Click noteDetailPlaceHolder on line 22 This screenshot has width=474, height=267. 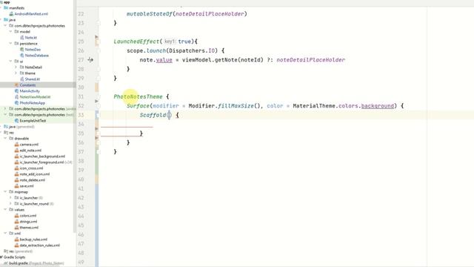pos(210,14)
